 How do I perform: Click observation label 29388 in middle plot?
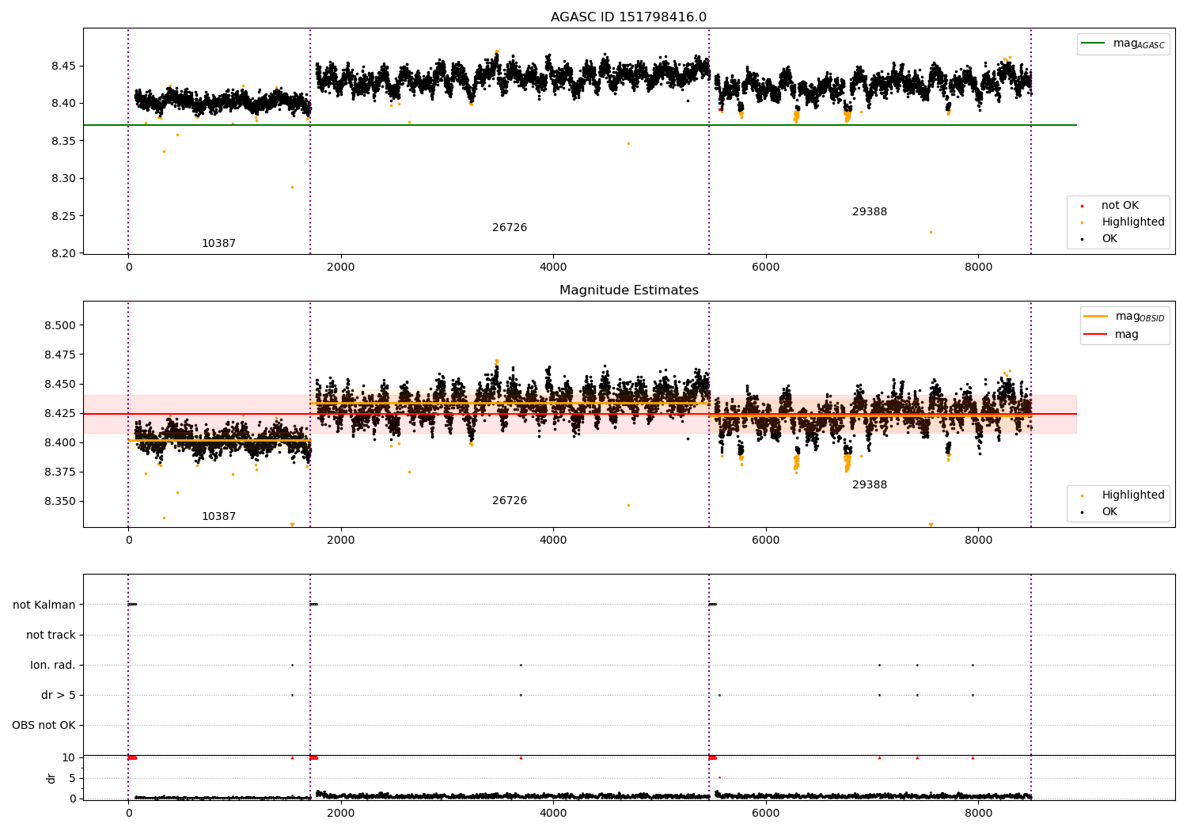(870, 485)
